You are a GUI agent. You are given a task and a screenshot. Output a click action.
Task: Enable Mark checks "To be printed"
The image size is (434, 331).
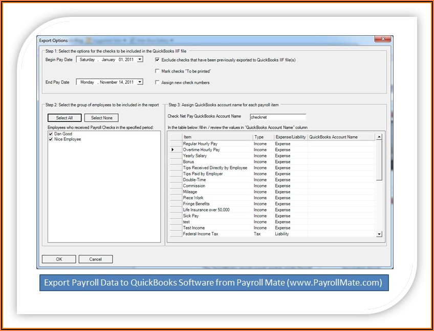(157, 71)
